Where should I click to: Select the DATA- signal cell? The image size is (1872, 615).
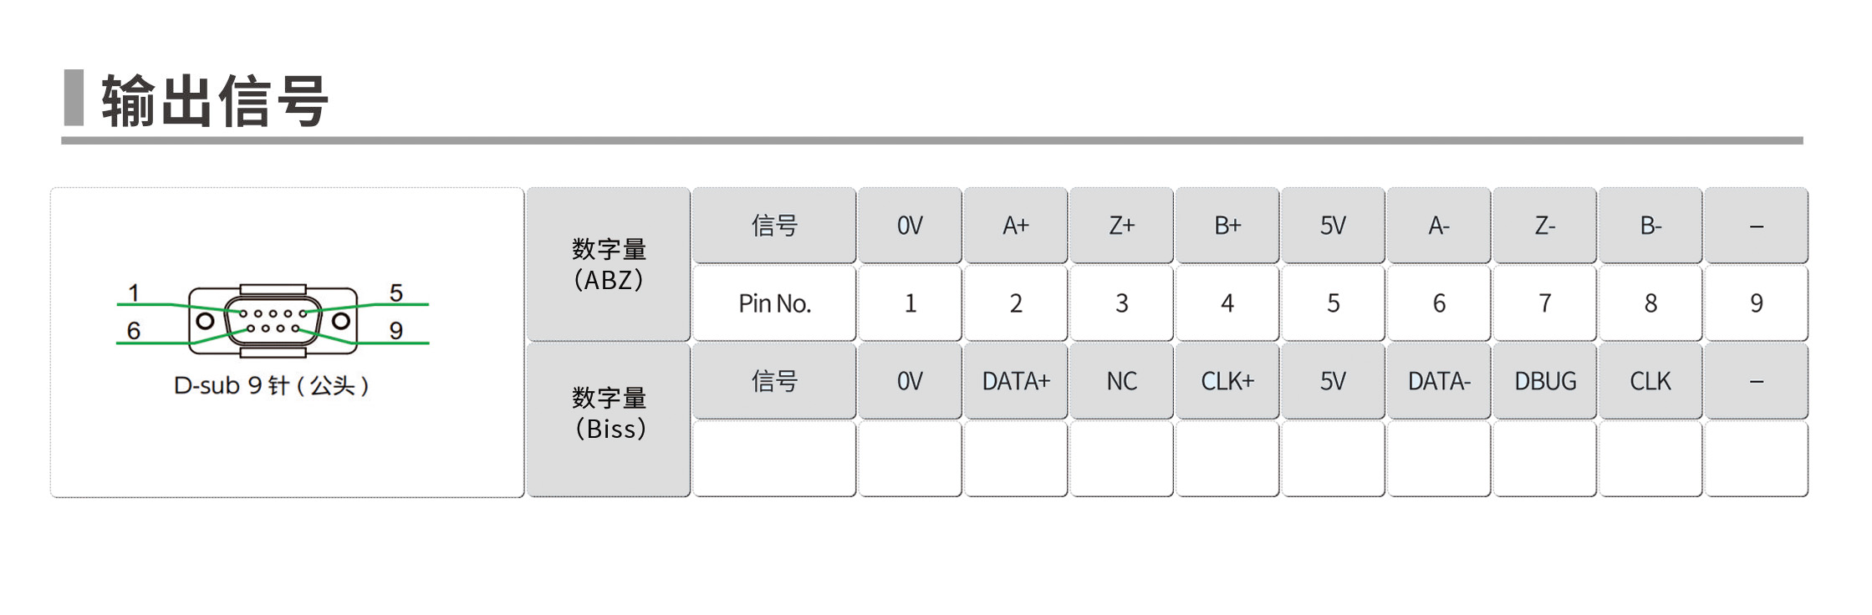(x=1439, y=381)
